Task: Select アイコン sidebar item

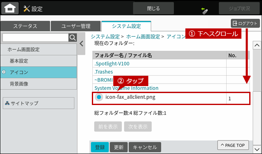Action: [39, 72]
